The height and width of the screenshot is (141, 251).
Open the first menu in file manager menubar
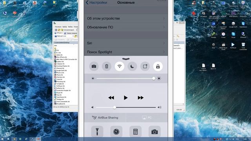58,27
